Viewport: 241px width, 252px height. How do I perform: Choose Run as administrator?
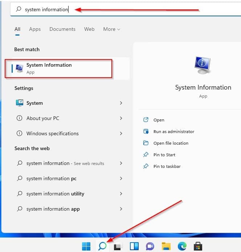[173, 132]
